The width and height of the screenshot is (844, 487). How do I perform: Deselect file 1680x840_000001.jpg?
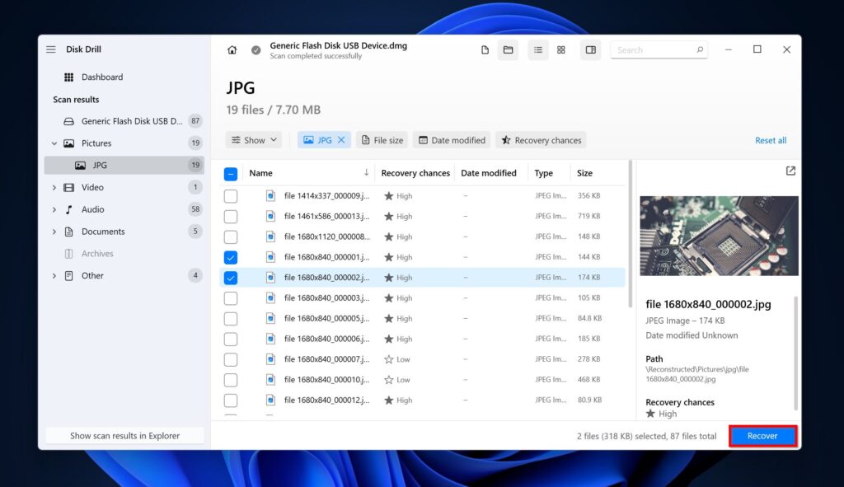coord(231,257)
